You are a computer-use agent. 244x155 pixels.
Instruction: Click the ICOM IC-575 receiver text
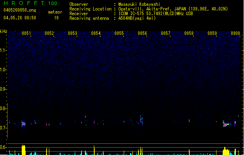(156, 14)
